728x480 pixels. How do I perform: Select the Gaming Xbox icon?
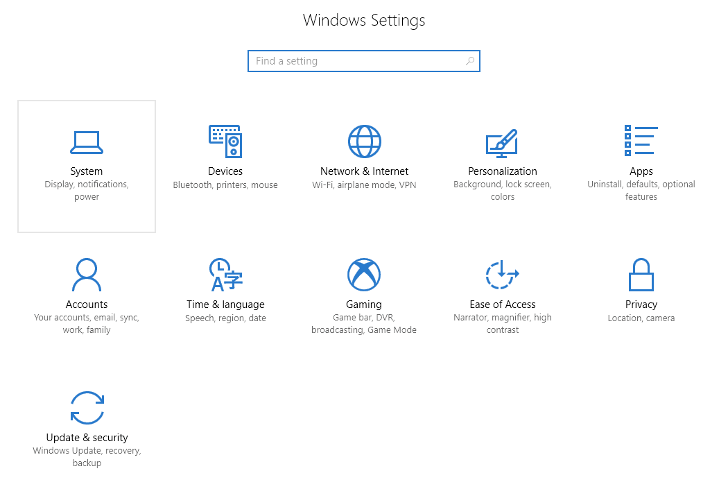[364, 275]
